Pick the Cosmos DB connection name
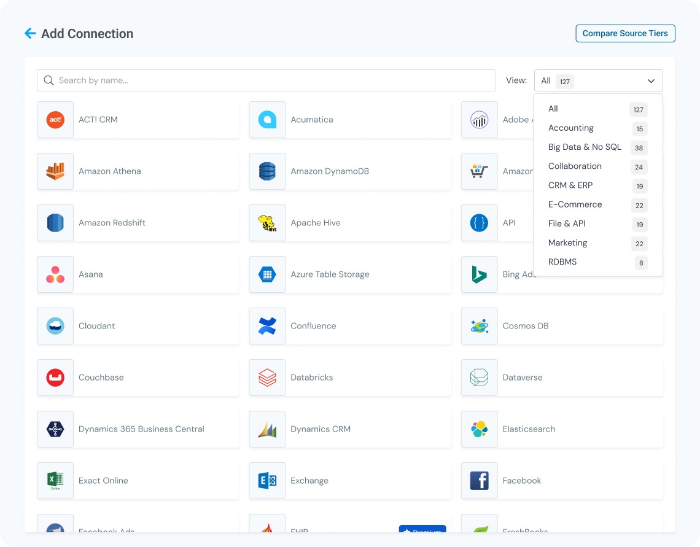Viewport: 700px width, 547px height. point(526,326)
